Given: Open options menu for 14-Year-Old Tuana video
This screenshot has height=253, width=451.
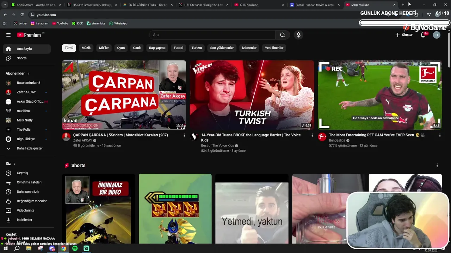Looking at the screenshot, I should [x=312, y=135].
